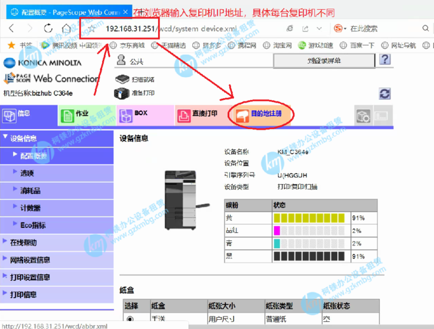Switch to the 作业 tab
This screenshot has height=329, width=434.
coord(87,115)
